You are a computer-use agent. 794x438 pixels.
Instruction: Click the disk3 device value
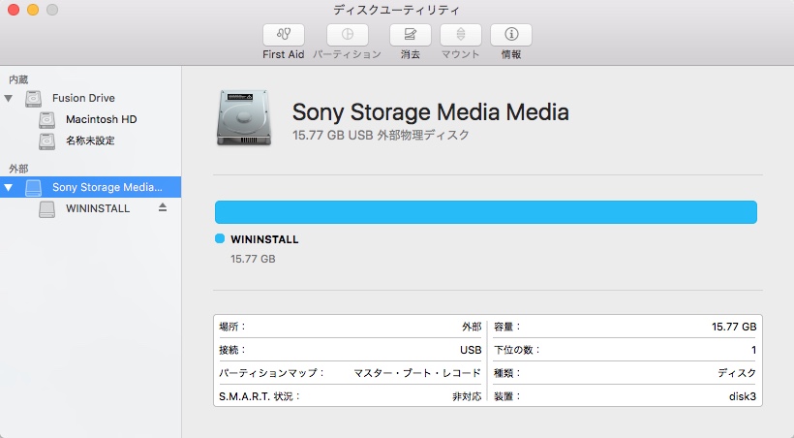[743, 396]
